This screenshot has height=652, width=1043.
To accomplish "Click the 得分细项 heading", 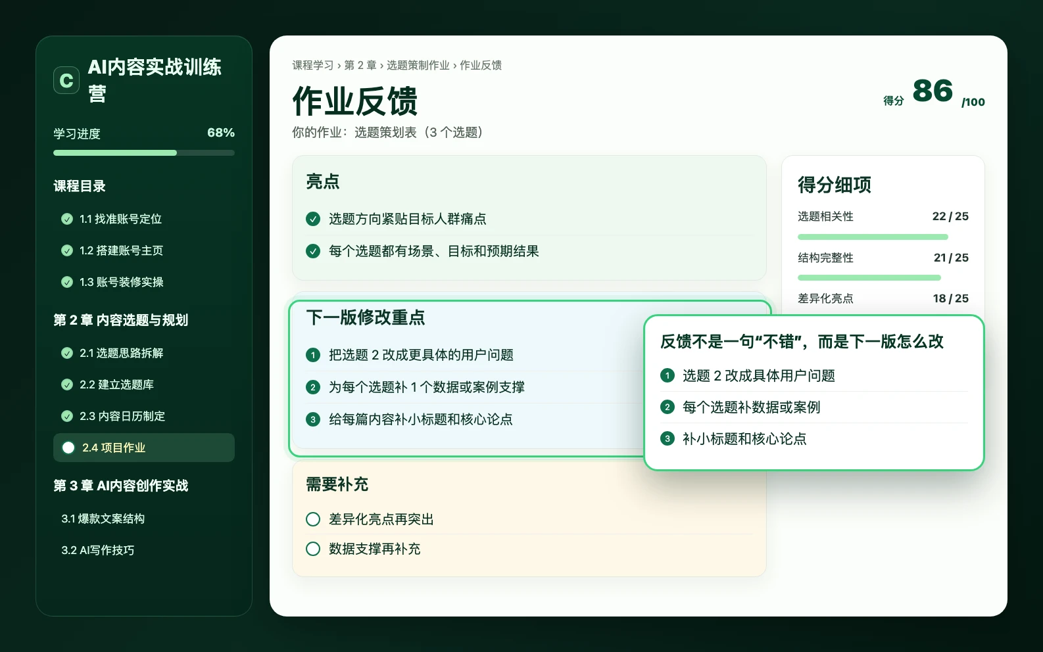I will 835,185.
